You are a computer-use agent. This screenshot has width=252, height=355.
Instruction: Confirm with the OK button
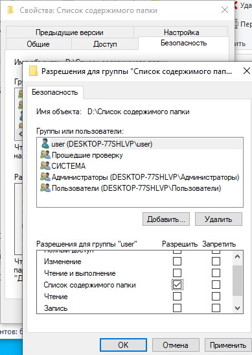pyautogui.click(x=123, y=345)
